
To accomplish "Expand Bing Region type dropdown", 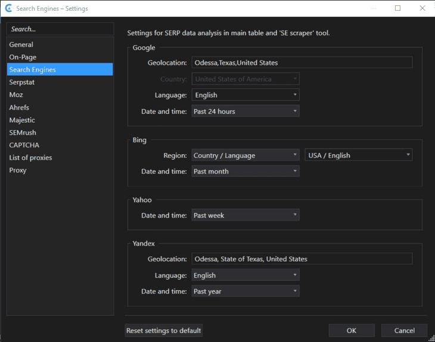I will pos(245,156).
